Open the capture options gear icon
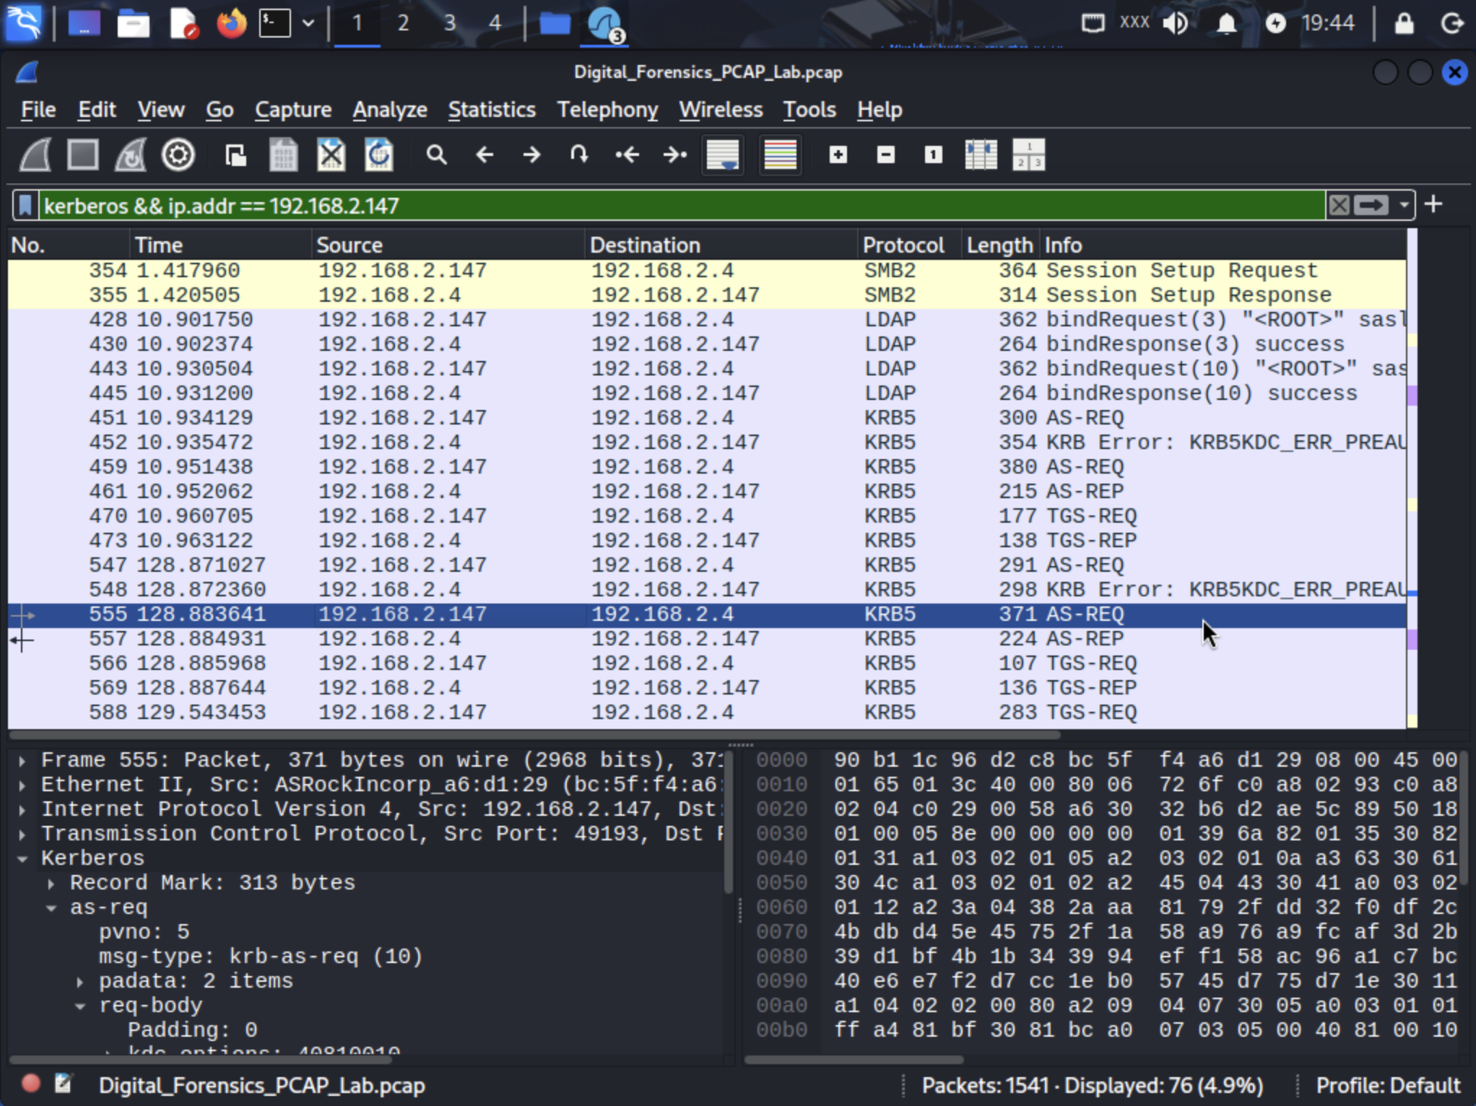1476x1106 pixels. click(178, 155)
